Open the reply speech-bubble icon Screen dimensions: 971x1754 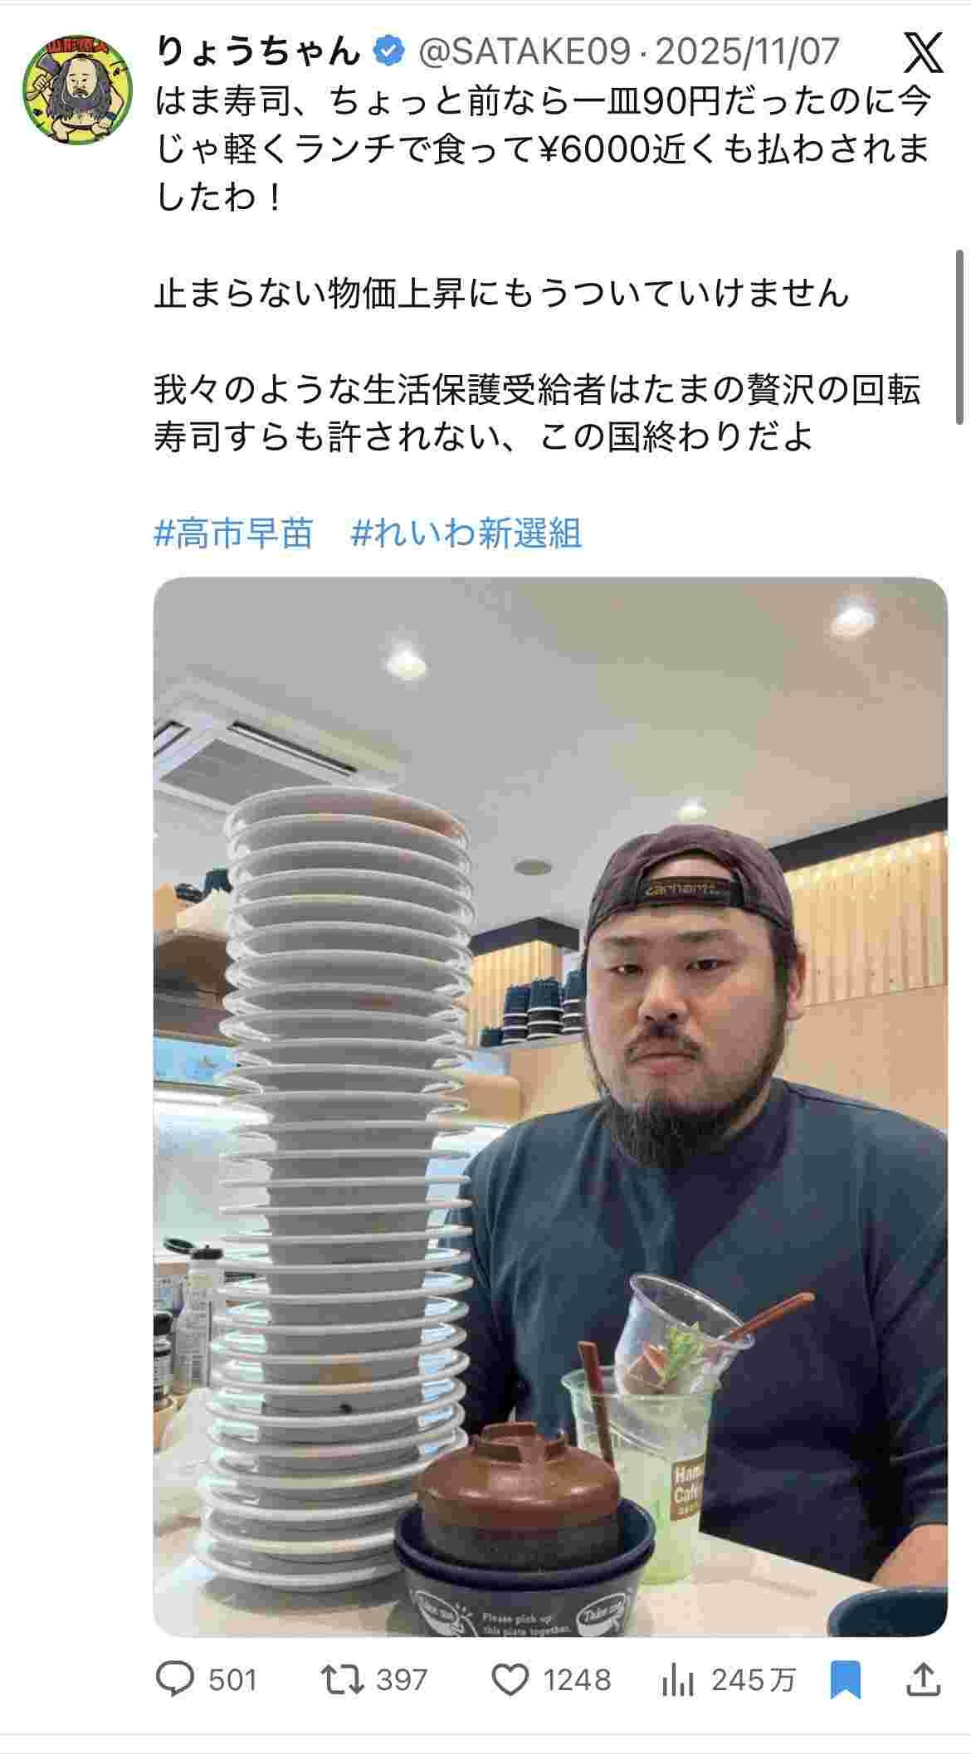click(174, 1680)
